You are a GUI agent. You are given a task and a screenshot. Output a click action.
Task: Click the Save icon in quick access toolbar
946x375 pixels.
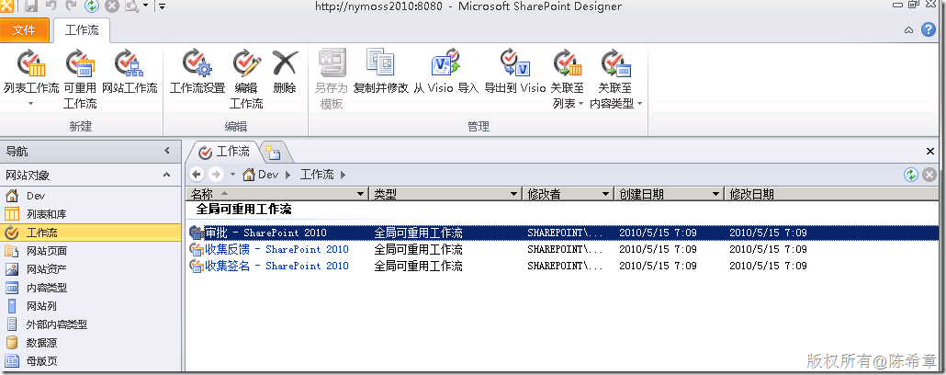(x=33, y=6)
